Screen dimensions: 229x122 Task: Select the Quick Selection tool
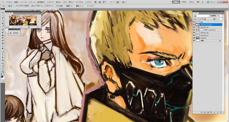point(3,21)
